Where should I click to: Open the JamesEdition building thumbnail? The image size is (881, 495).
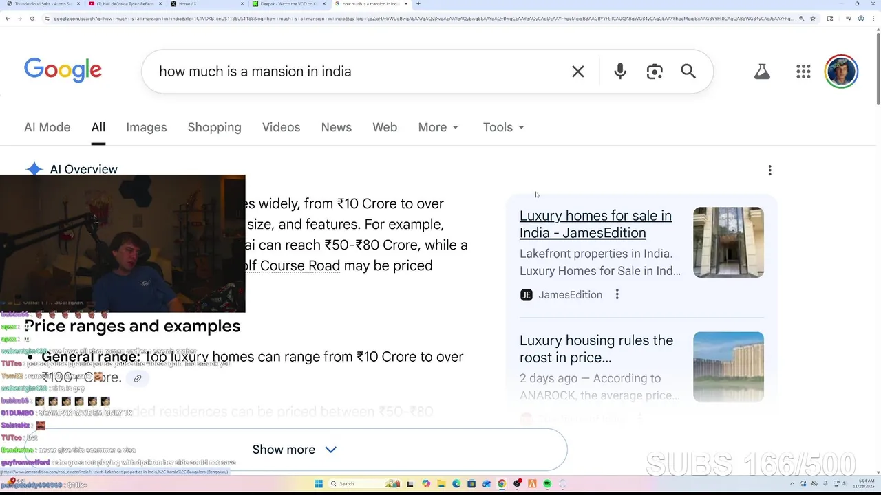728,242
